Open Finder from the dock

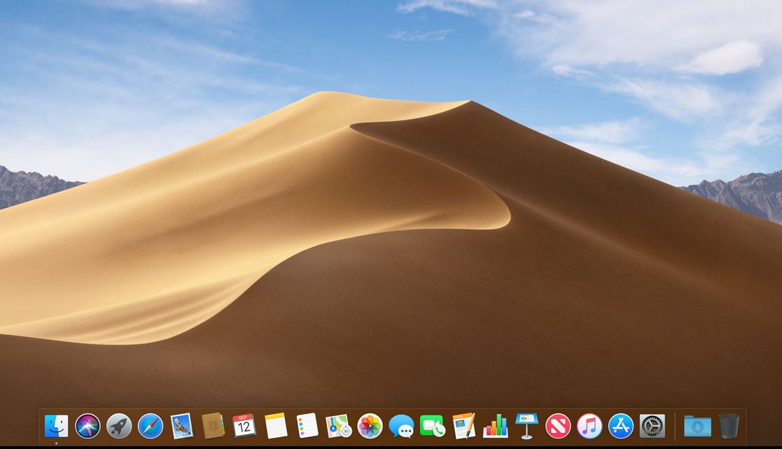56,426
